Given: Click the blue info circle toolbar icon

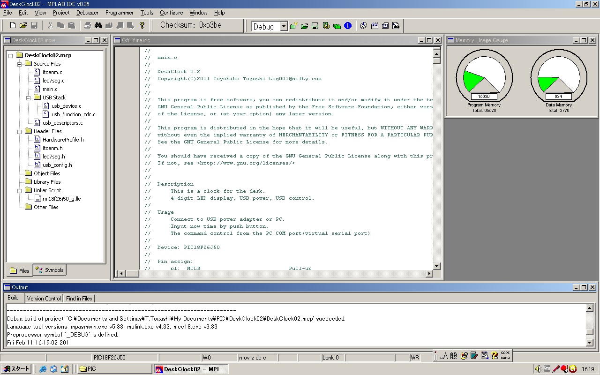Looking at the screenshot, I should [348, 26].
